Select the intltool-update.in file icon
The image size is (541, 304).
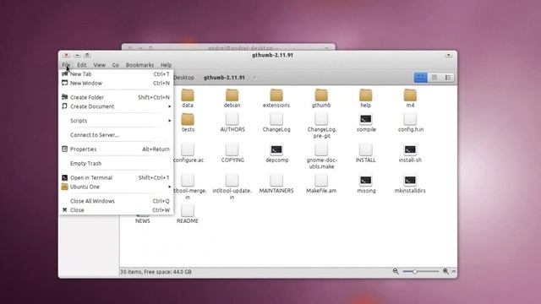coord(232,180)
